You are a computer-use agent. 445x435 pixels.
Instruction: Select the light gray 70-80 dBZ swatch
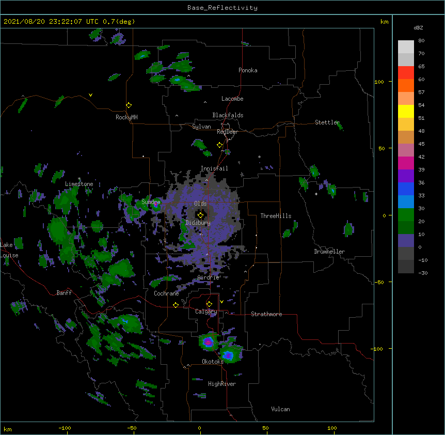click(406, 47)
